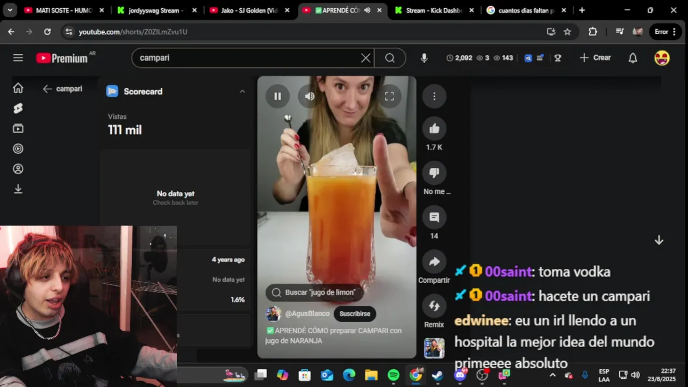Open the trophy icon in YouTube header
Image resolution: width=688 pixels, height=387 pixels.
pyautogui.click(x=557, y=58)
